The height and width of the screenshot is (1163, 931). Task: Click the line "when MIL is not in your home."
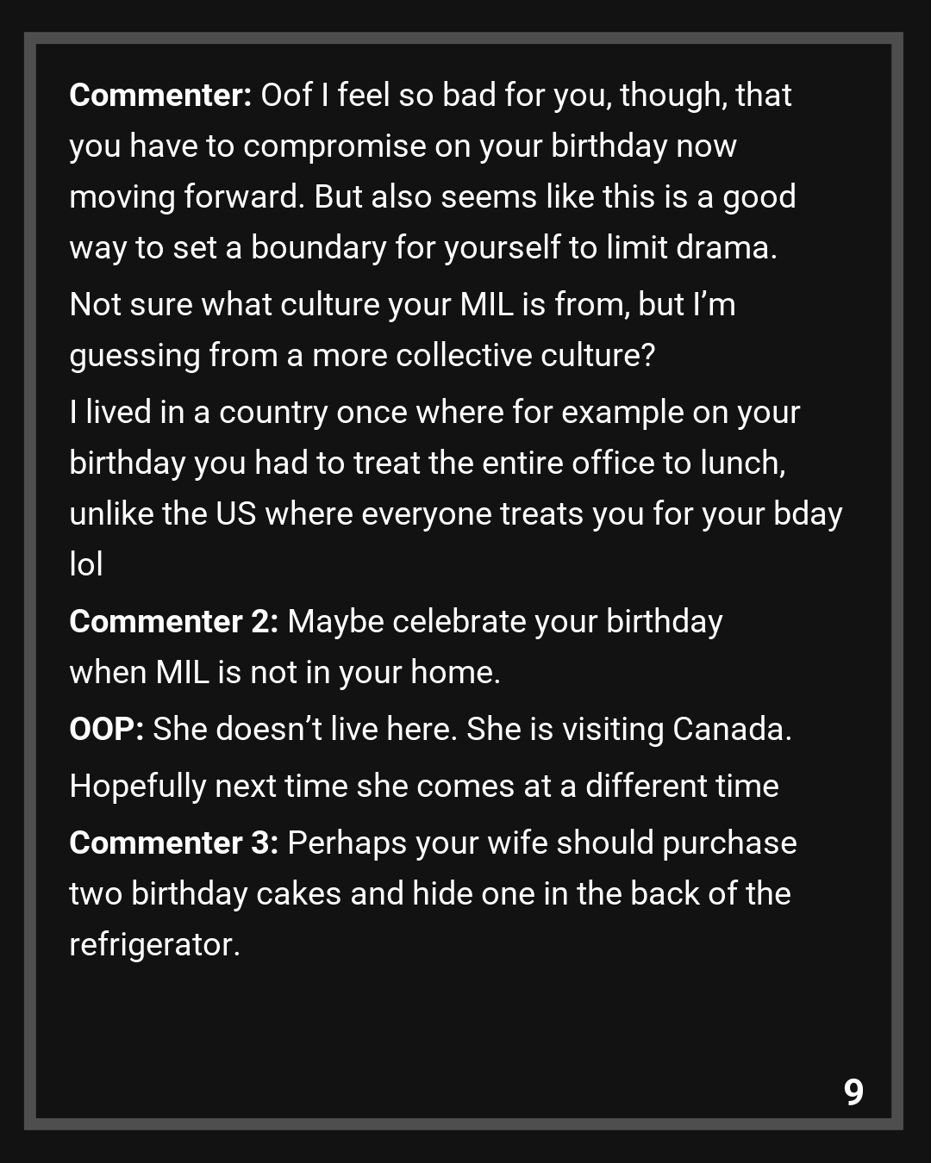(284, 672)
